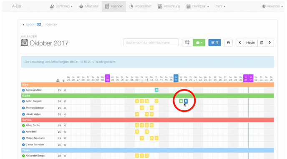Open the green vacation type dropdown
The width and height of the screenshot is (287, 159).
coord(199,42)
